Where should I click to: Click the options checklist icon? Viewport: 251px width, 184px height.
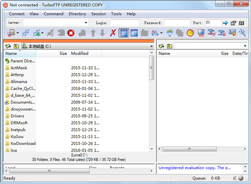(232, 33)
